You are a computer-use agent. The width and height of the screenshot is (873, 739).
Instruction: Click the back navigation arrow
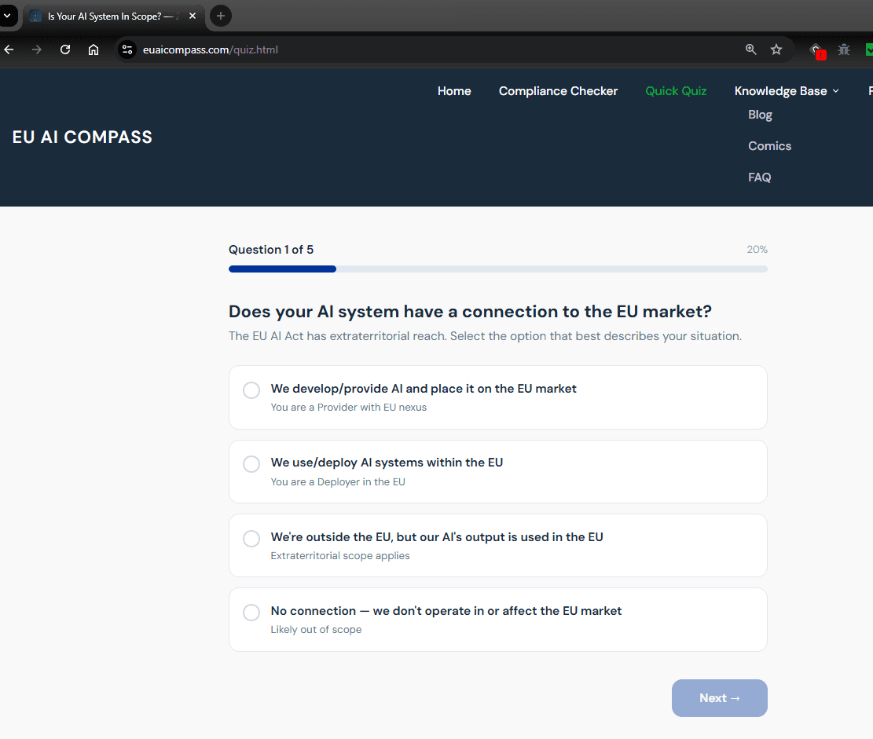[x=9, y=49]
